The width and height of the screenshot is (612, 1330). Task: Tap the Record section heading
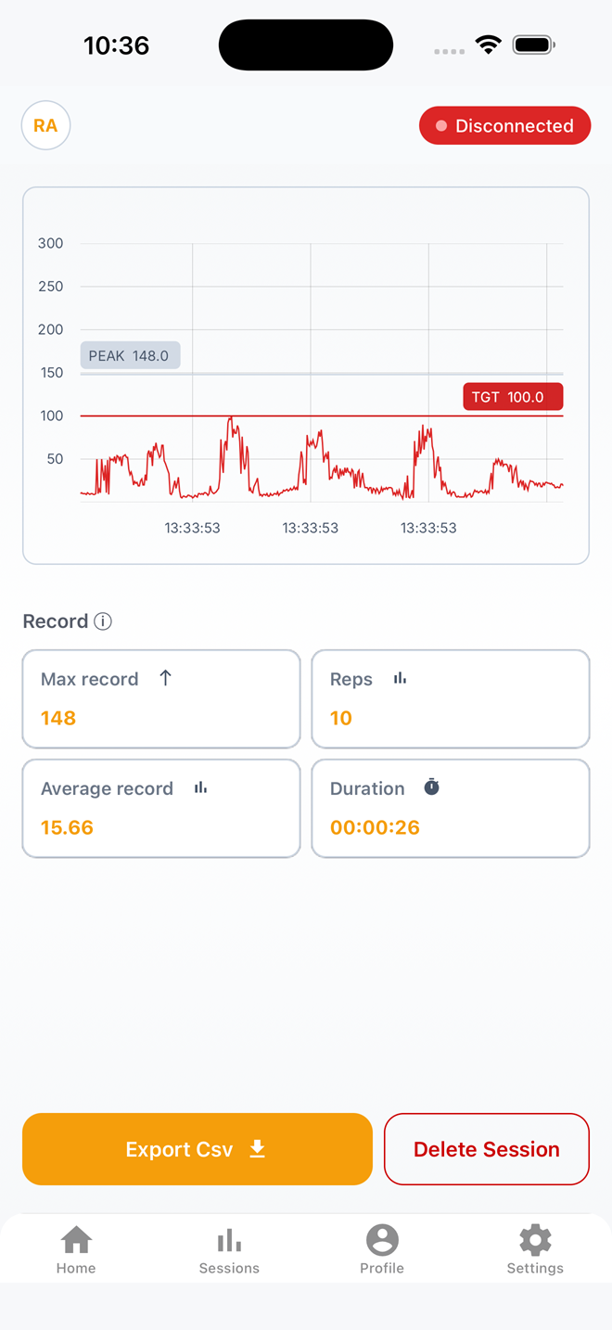pos(56,621)
